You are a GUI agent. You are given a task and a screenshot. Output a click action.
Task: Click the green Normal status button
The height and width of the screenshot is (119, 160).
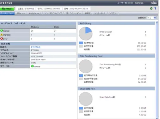[x=7, y=9]
